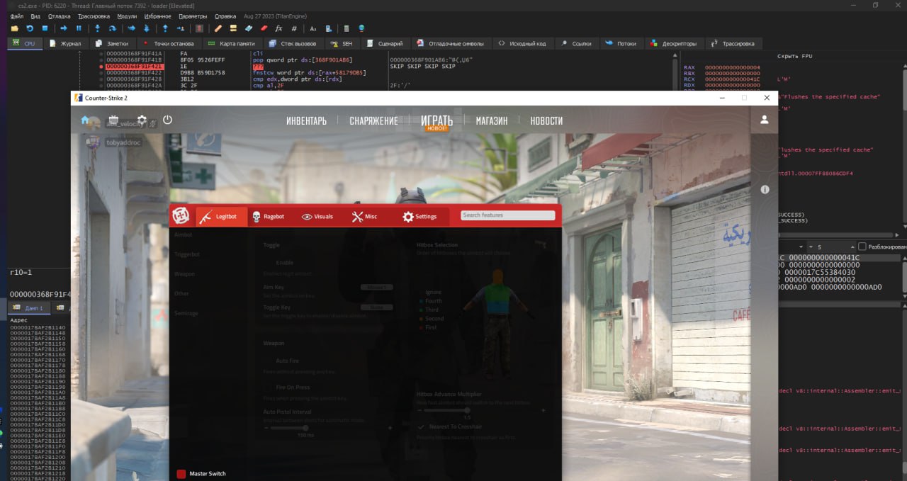Image resolution: width=907 pixels, height=481 pixels.
Task: Open the font appearance icon in the toolbar
Action: pos(313,28)
